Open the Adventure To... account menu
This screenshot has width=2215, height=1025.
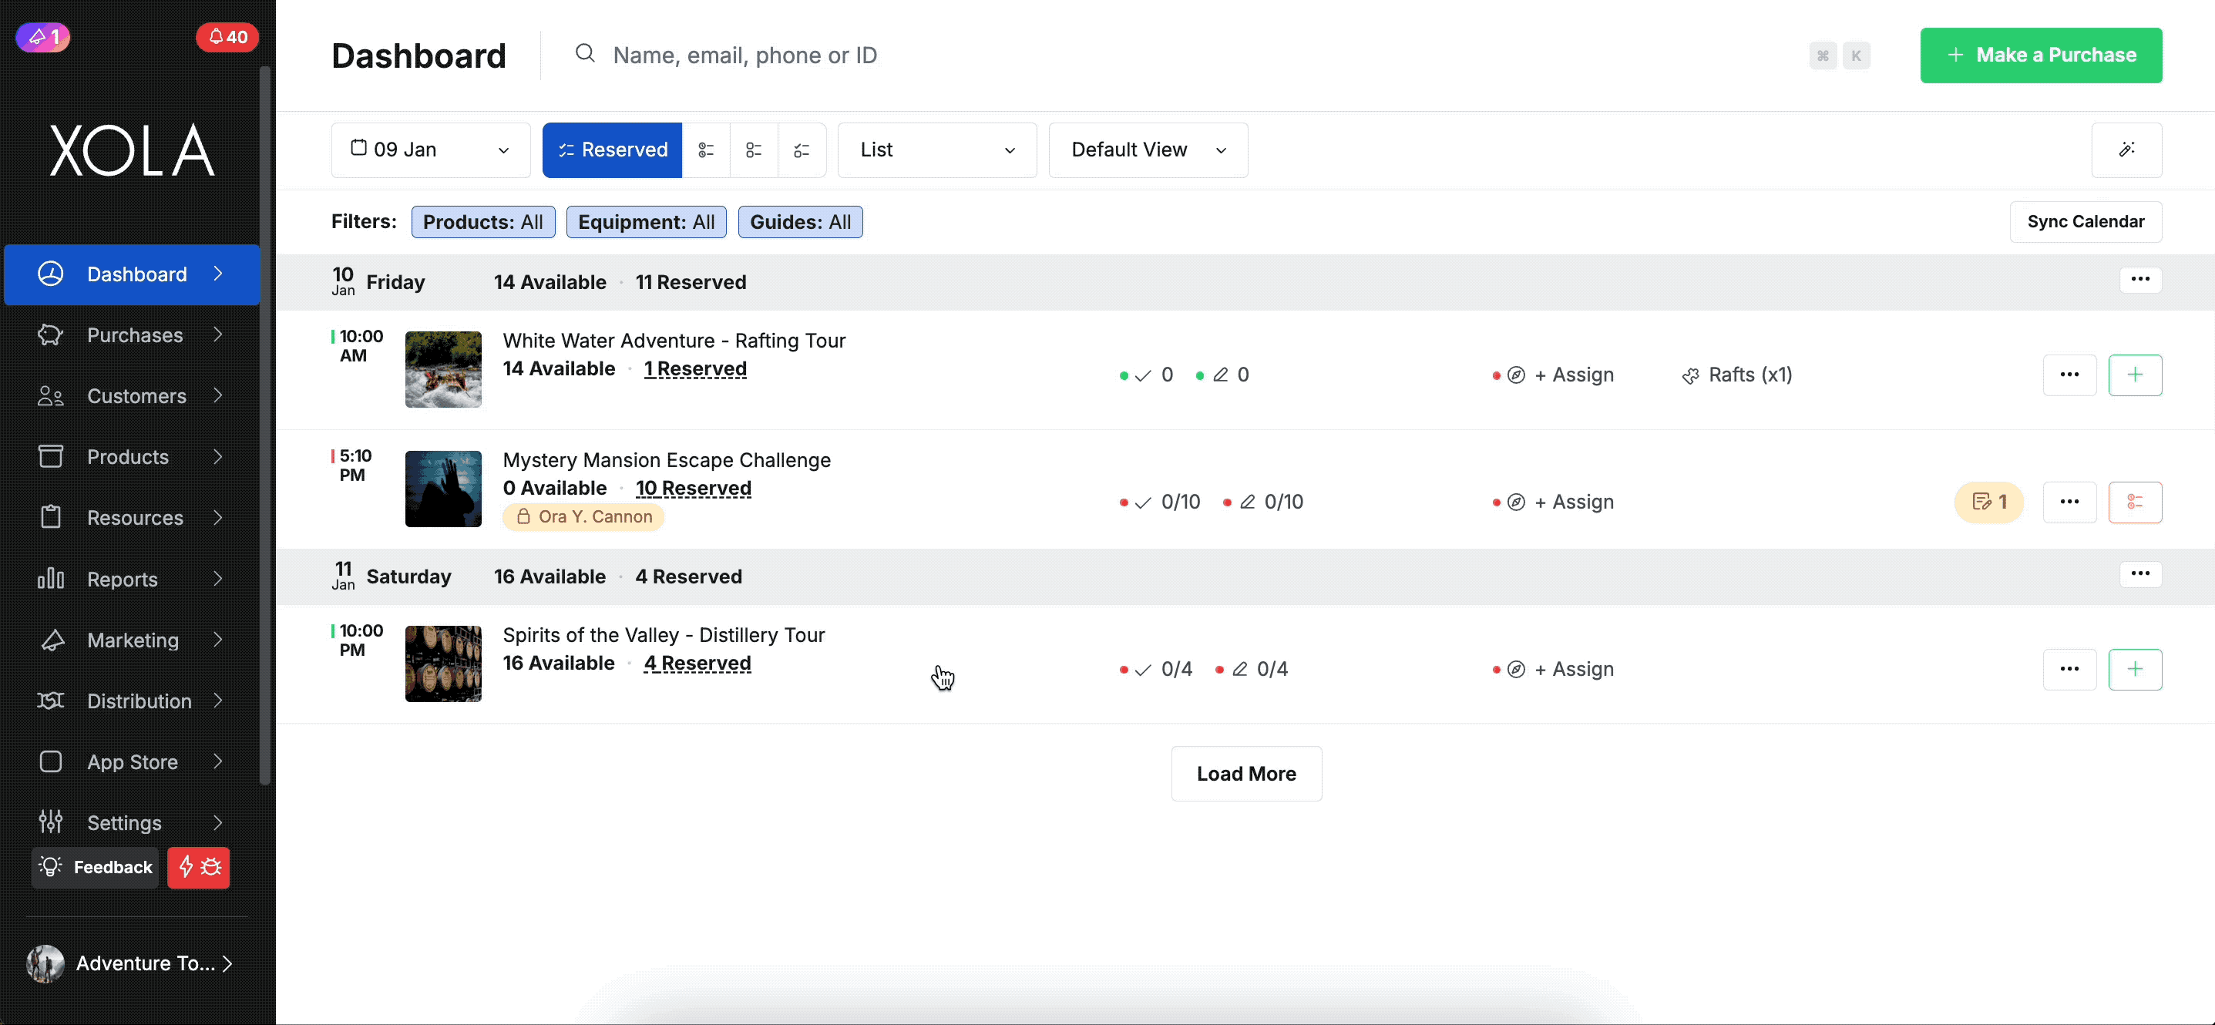click(131, 963)
